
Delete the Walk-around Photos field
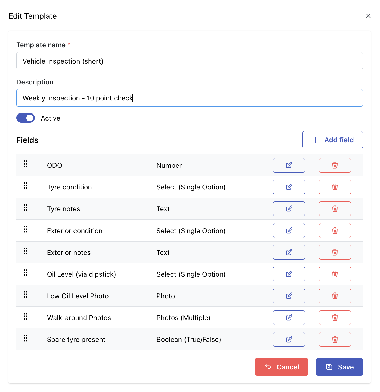click(335, 318)
